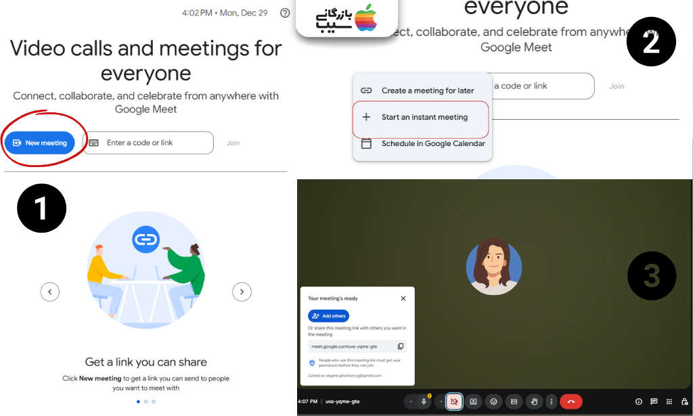Turn the camera back on
Image resolution: width=693 pixels, height=416 pixels.
453,401
